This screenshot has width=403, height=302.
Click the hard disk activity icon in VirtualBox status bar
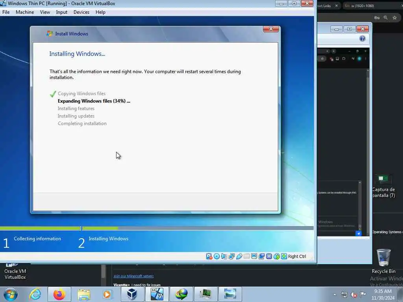(209, 256)
